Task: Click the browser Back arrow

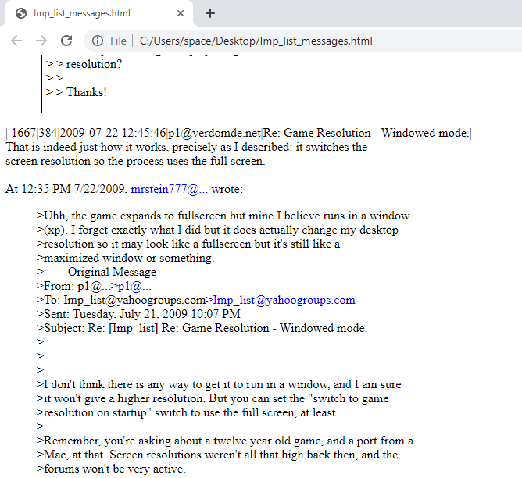Action: click(x=16, y=41)
